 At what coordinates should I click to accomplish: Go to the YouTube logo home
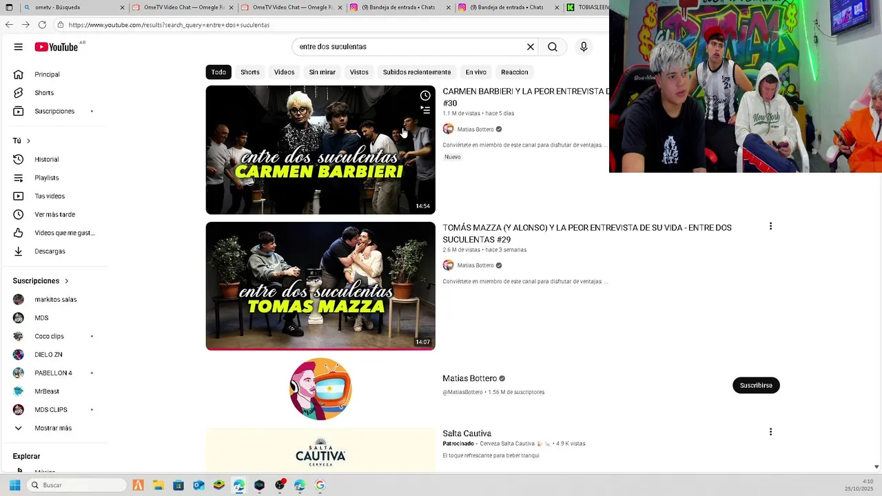pyautogui.click(x=57, y=47)
